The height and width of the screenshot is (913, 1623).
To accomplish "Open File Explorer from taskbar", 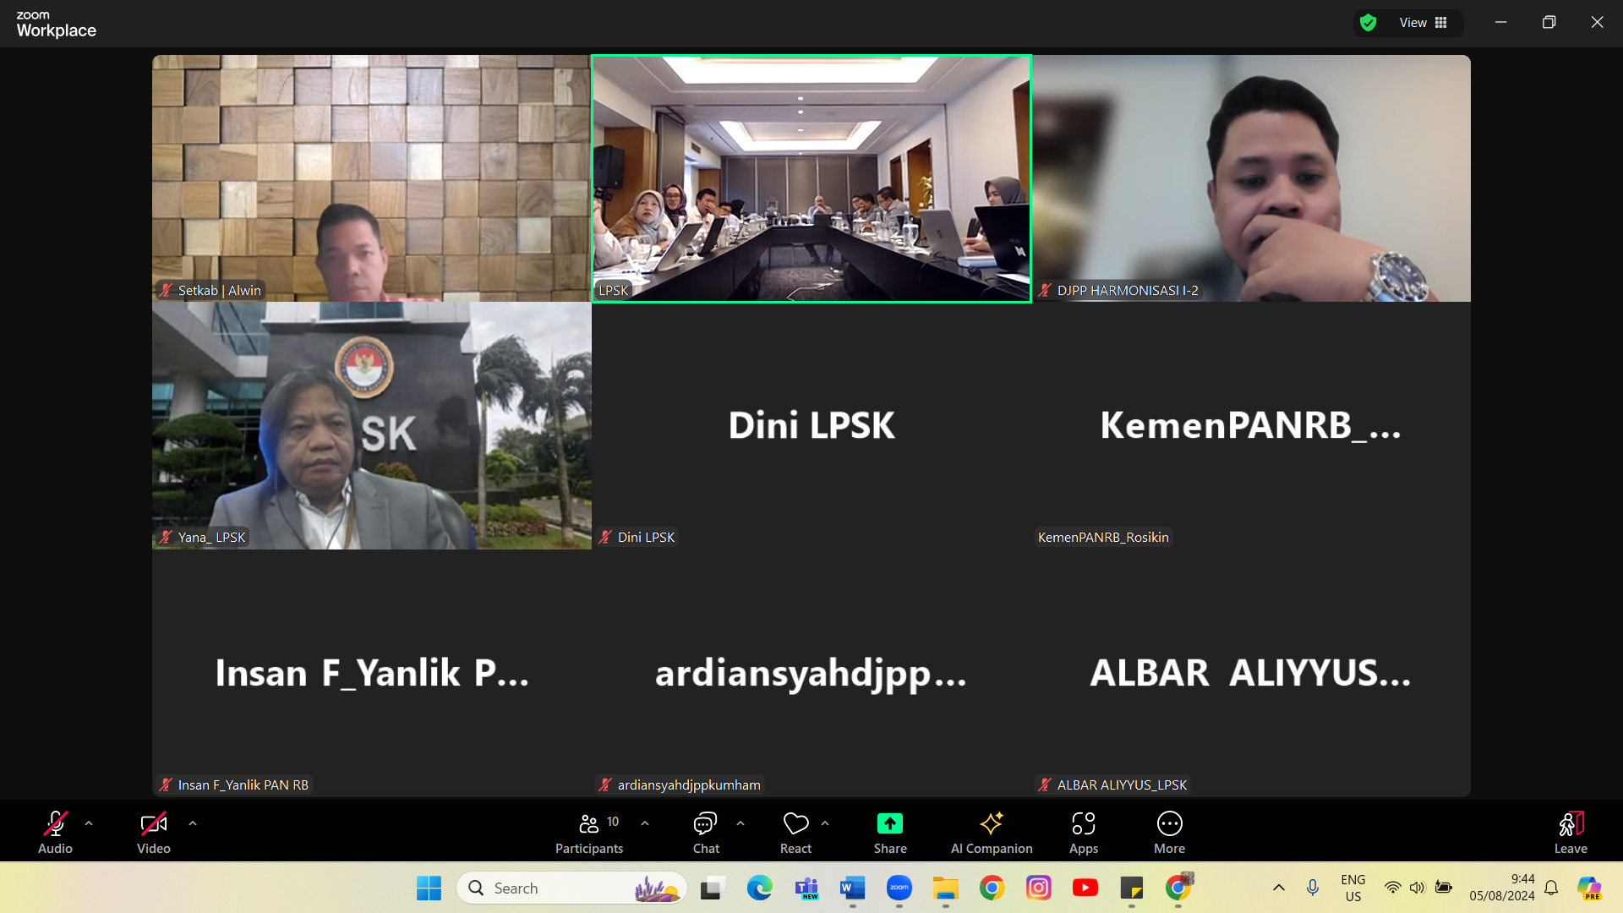I will click(x=945, y=888).
